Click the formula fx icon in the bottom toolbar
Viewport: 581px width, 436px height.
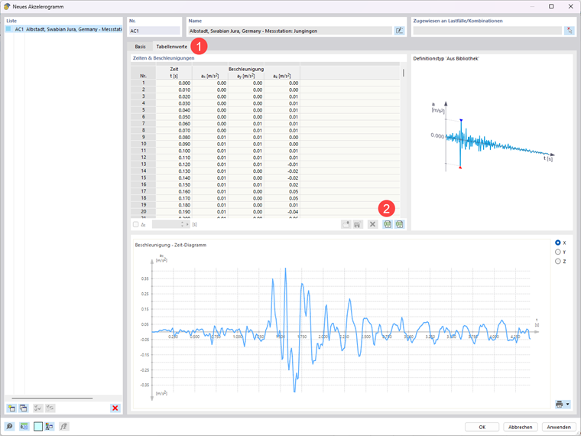point(63,426)
